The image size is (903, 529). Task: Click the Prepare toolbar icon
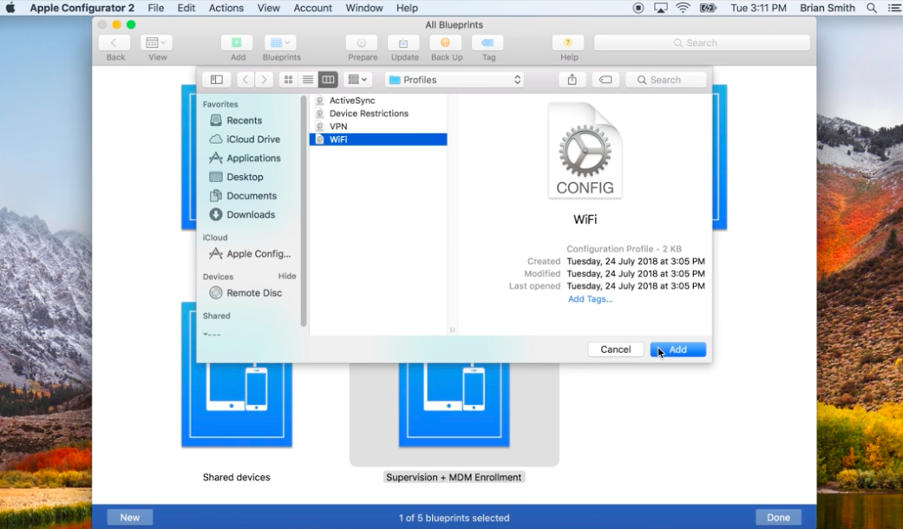tap(362, 42)
